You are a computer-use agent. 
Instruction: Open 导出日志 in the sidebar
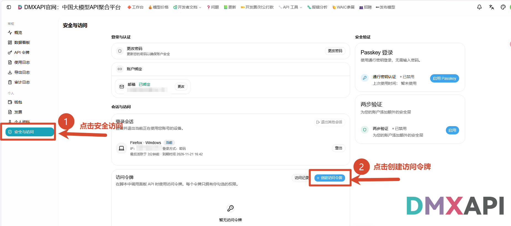pyautogui.click(x=29, y=72)
